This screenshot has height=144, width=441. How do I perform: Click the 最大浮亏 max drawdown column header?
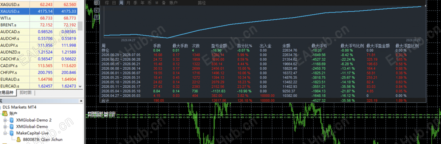click(x=319, y=46)
